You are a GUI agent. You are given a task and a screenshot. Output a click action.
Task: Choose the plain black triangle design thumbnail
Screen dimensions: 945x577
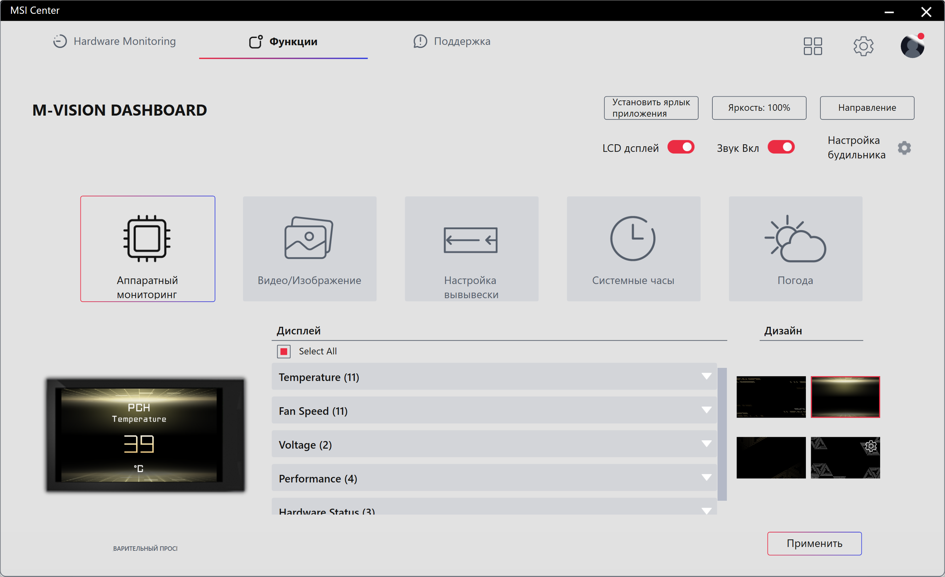(771, 458)
